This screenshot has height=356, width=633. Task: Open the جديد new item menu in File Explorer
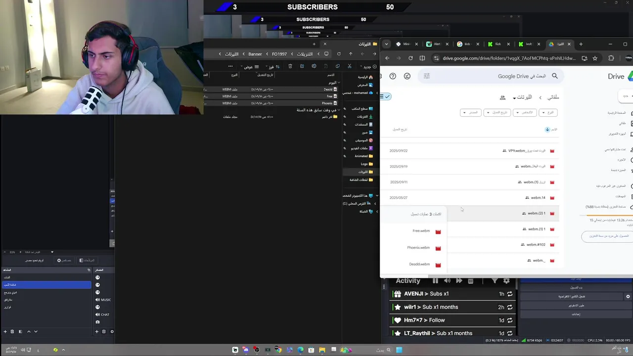368,66
